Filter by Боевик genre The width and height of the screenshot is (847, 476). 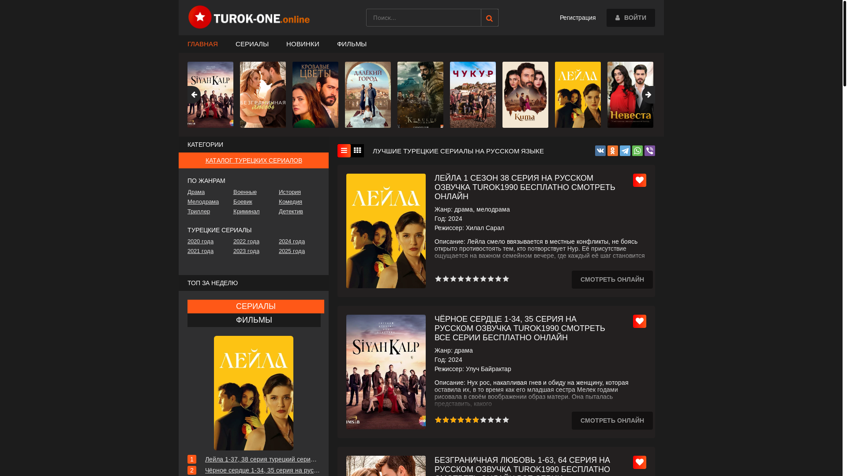[243, 202]
